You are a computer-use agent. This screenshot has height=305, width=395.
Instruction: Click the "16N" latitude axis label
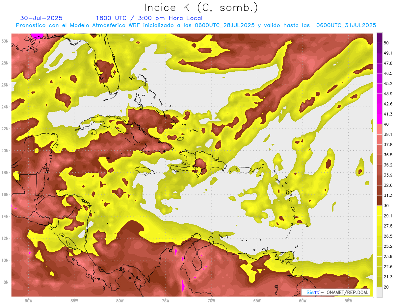(6, 194)
